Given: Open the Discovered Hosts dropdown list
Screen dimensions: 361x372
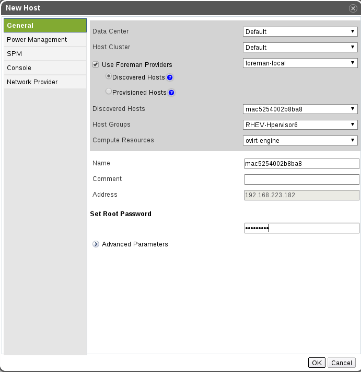Looking at the screenshot, I should [300, 109].
